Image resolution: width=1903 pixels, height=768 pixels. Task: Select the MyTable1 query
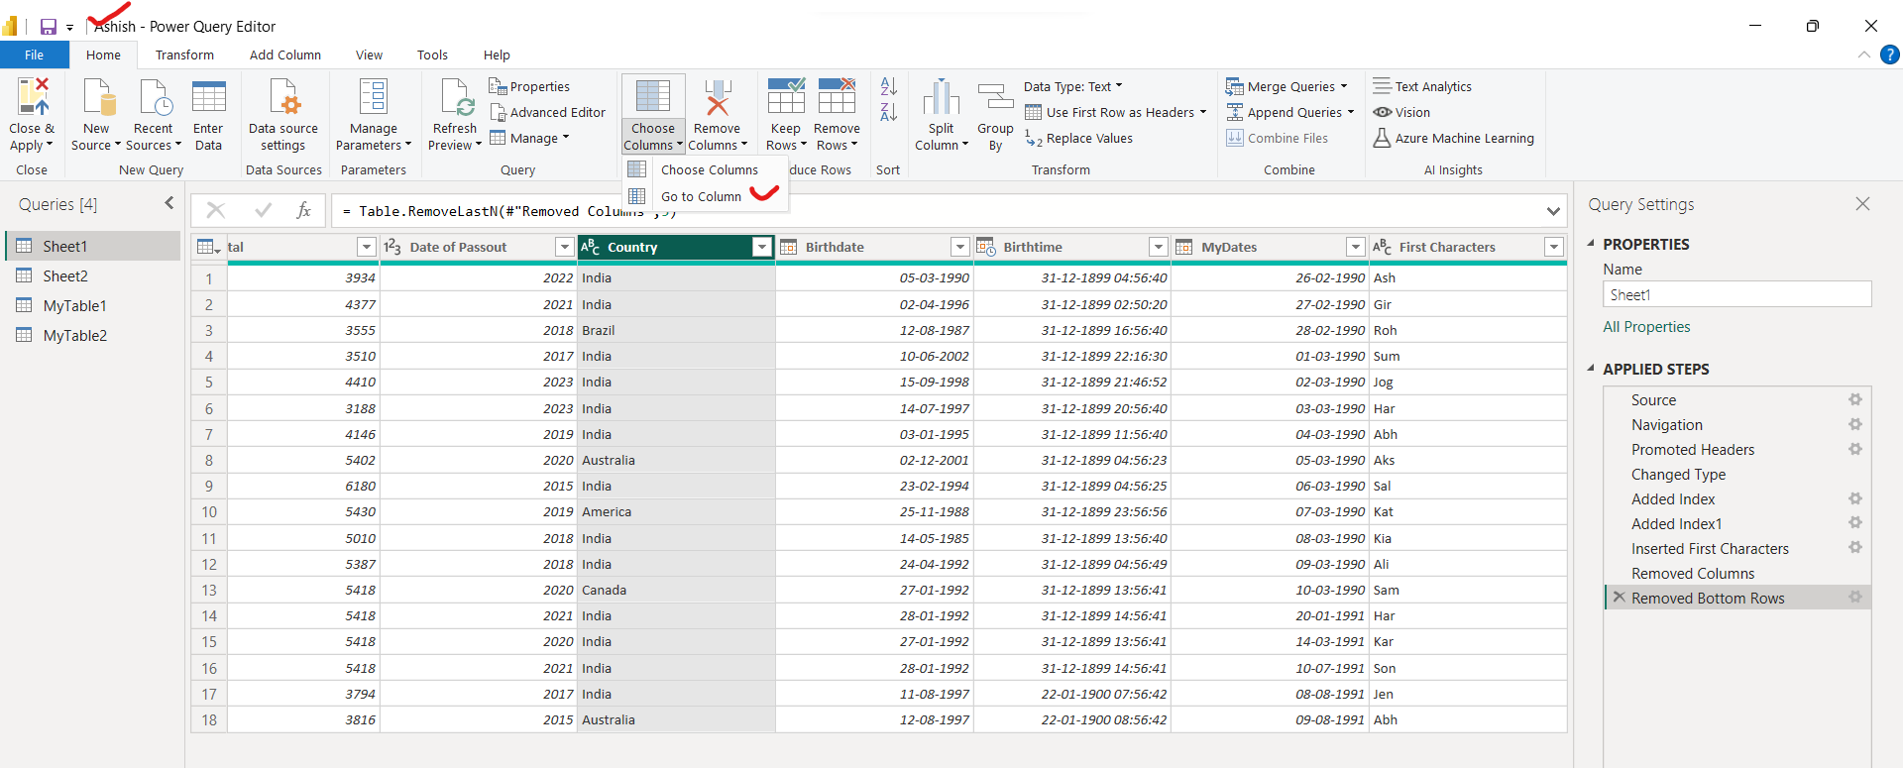click(74, 306)
